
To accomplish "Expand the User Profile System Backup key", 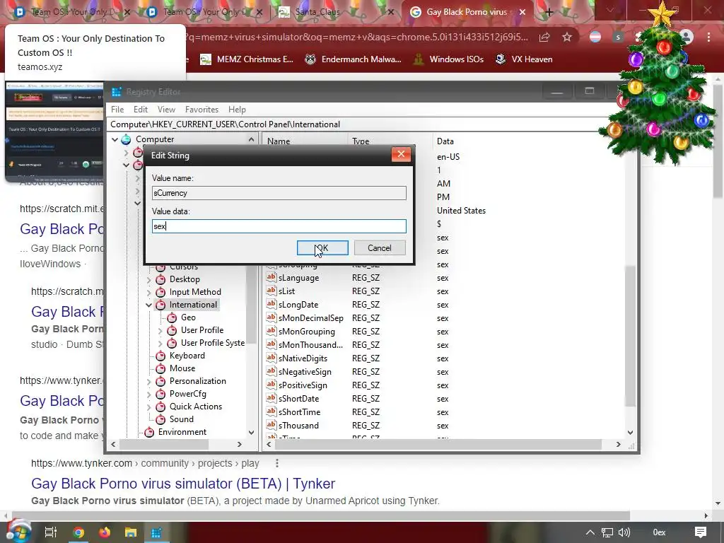I will click(x=160, y=343).
